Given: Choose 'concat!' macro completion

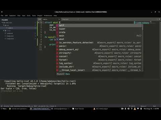Looking at the screenshot, I should pos(99,56).
